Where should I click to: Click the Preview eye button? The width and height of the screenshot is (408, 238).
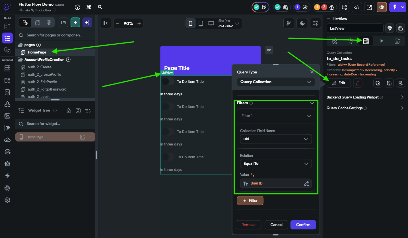pos(382,7)
